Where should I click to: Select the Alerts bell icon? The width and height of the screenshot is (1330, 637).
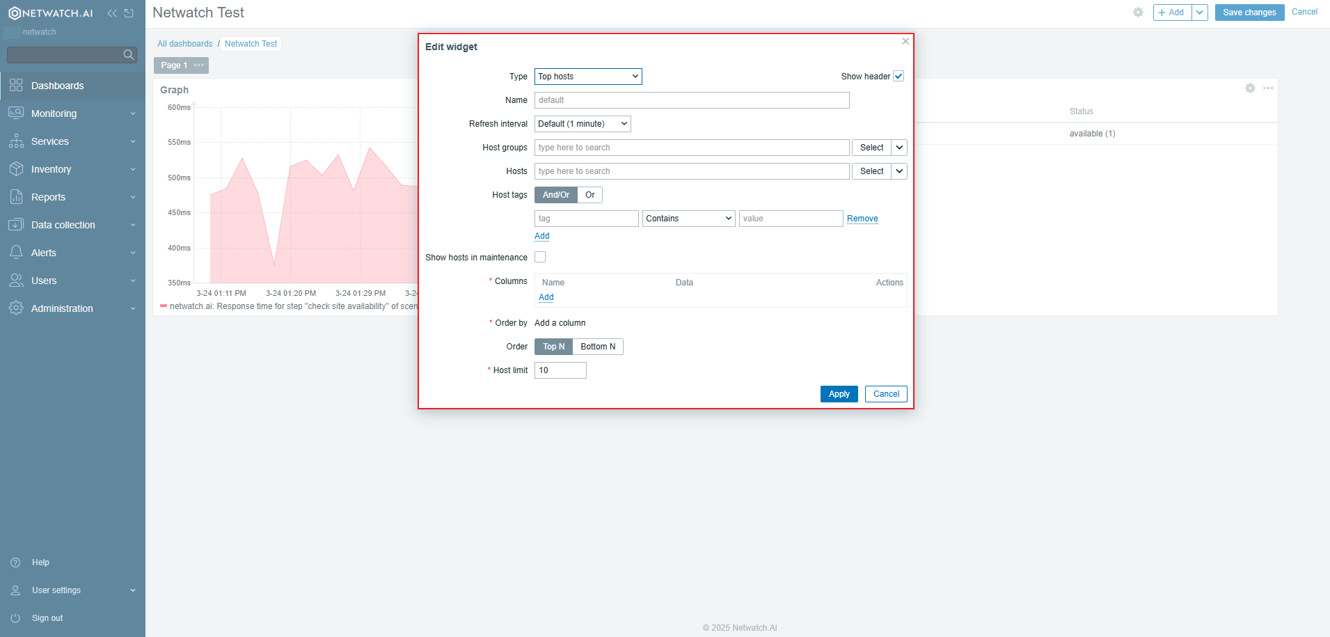pyautogui.click(x=16, y=252)
